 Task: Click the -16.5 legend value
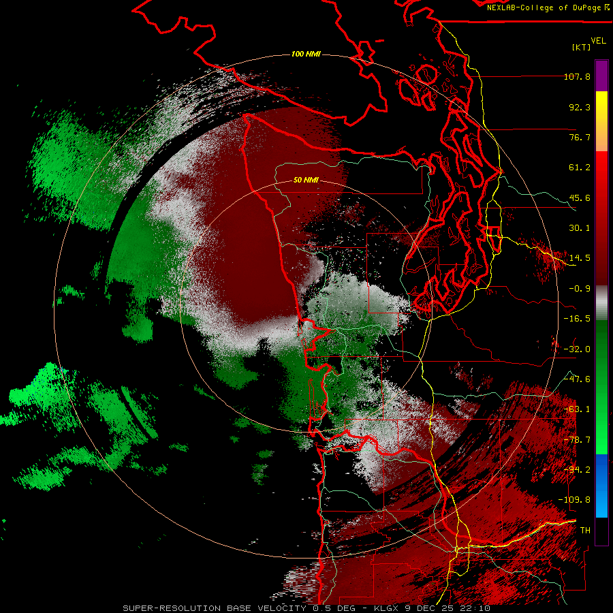click(577, 319)
